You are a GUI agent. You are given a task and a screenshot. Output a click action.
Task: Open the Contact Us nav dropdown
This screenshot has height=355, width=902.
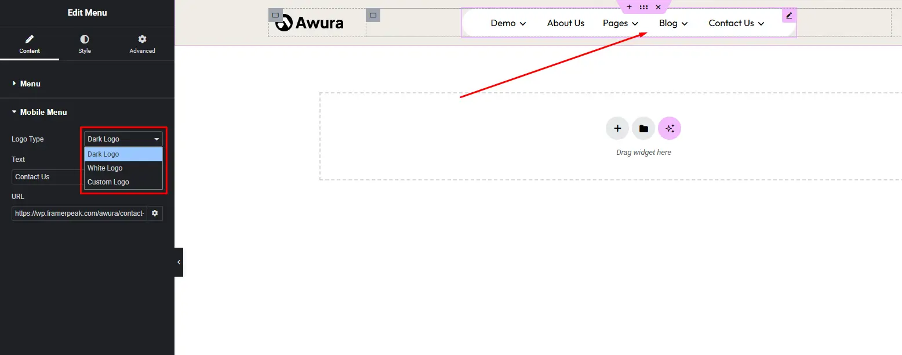click(737, 23)
